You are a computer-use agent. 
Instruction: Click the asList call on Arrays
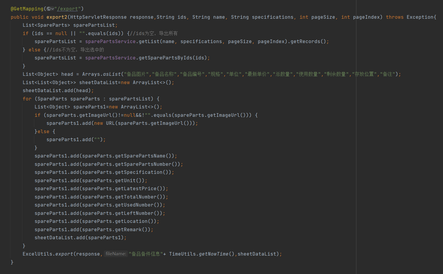[112, 74]
